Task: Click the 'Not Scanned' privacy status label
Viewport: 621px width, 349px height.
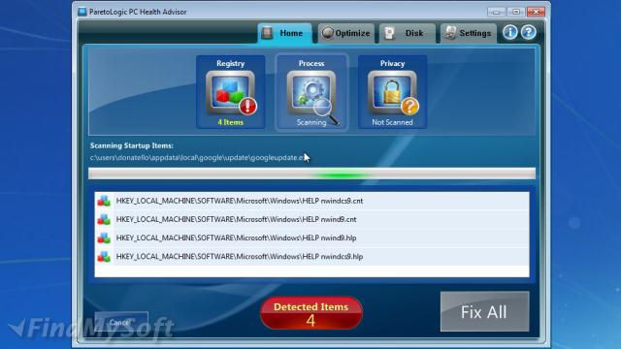Action: point(392,122)
